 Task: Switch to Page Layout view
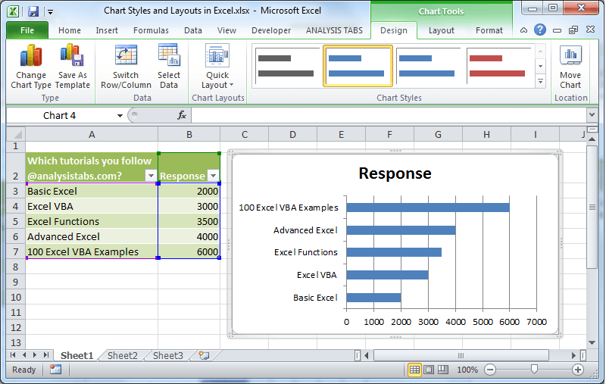coord(429,370)
